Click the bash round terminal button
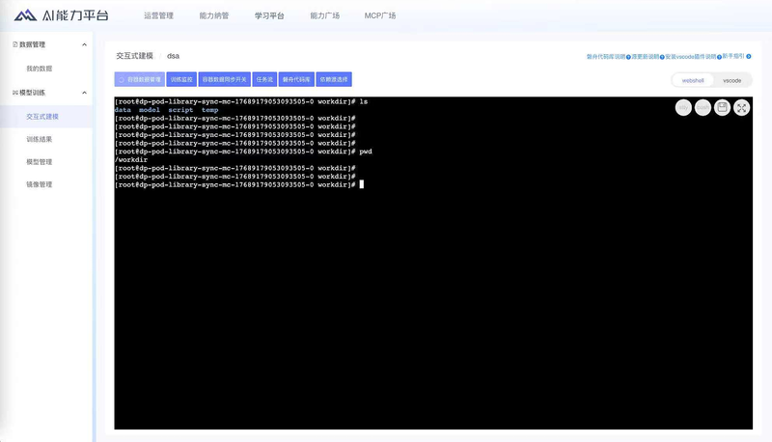 click(x=703, y=107)
